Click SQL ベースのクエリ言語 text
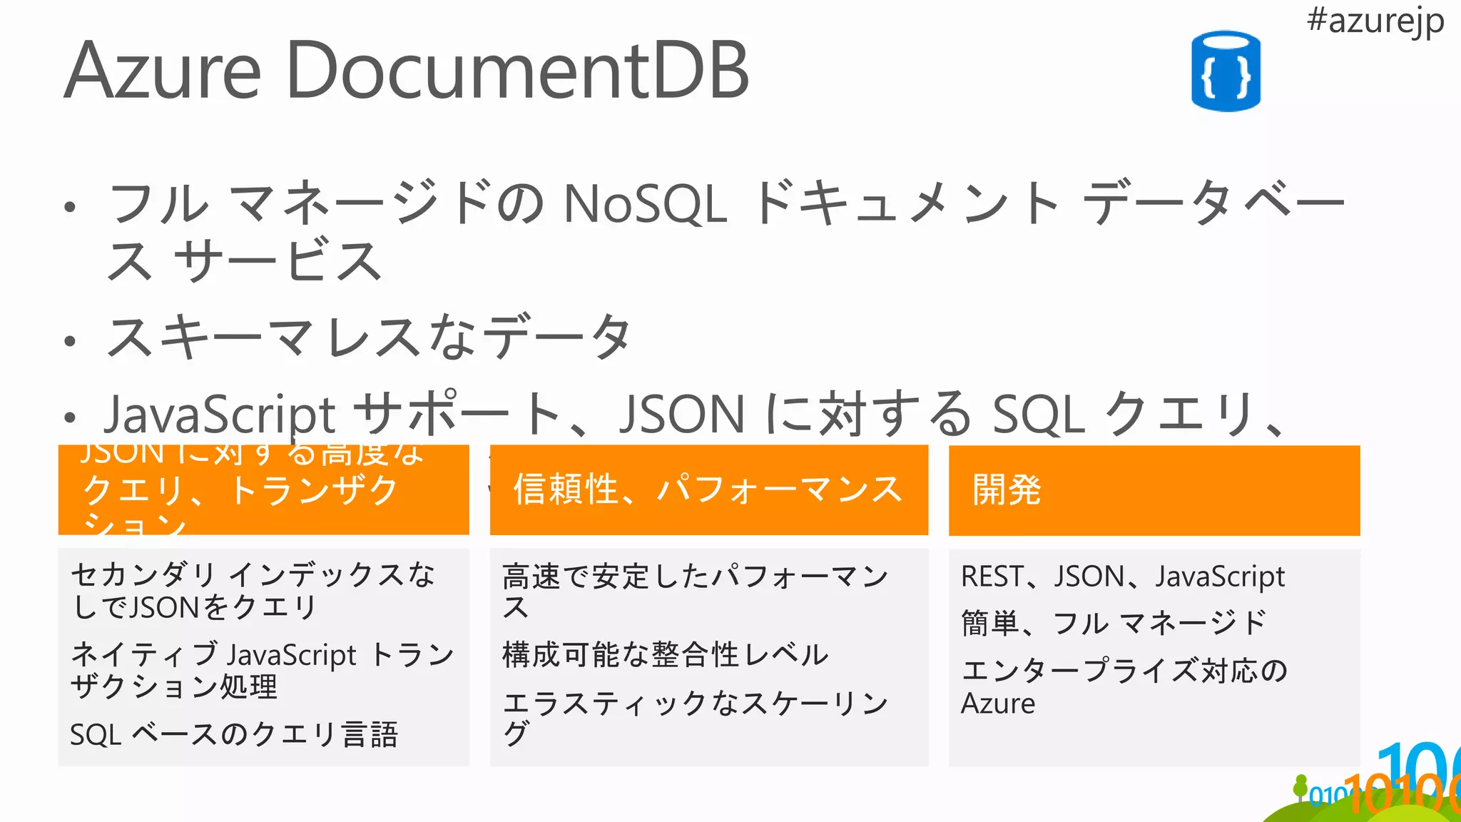Image resolution: width=1461 pixels, height=822 pixels. 234,734
